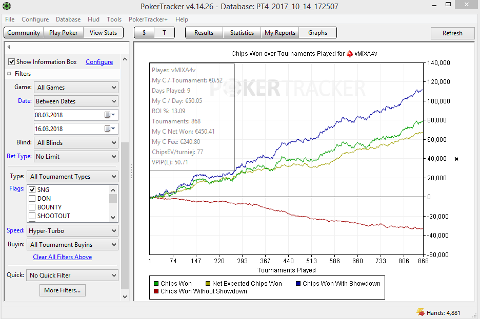The width and height of the screenshot is (480, 319).
Task: Click the panel splitter grip handle
Action: click(131, 172)
